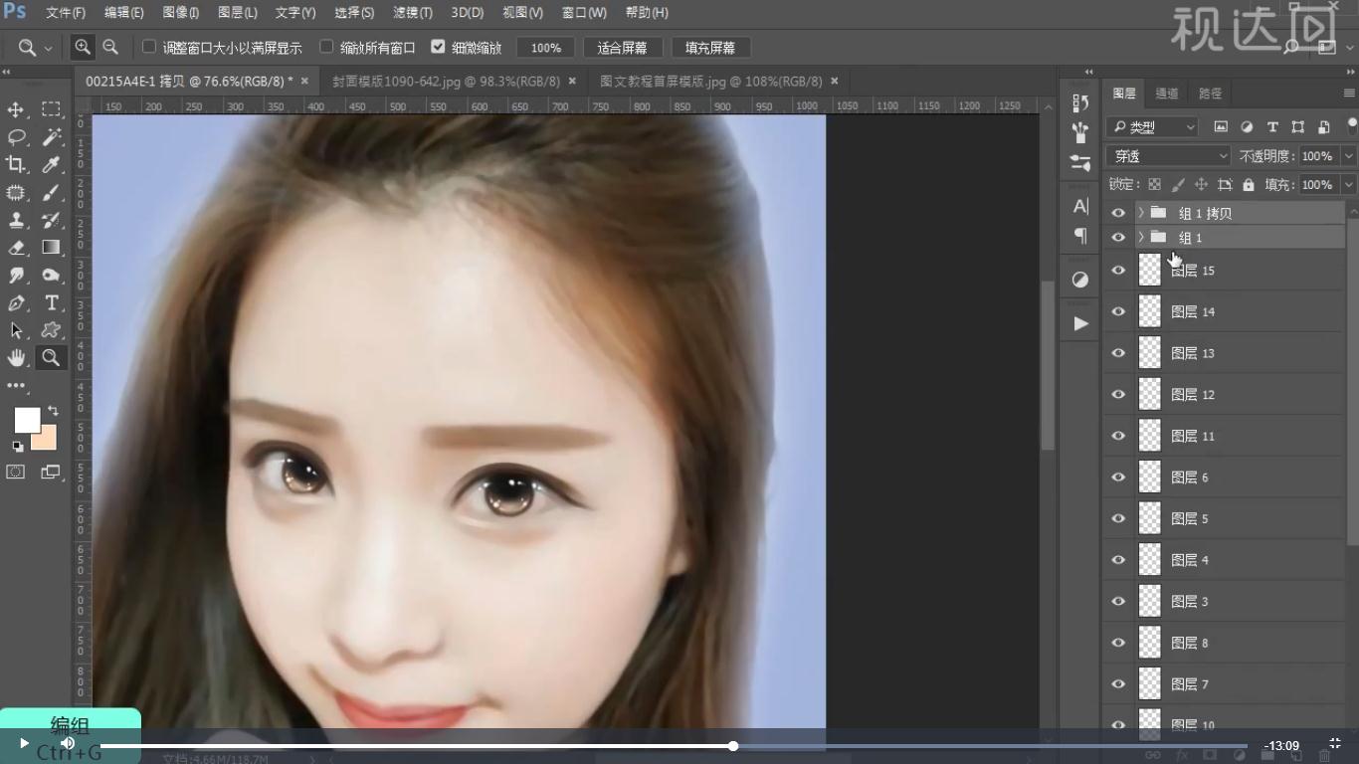The height and width of the screenshot is (764, 1359).
Task: Open the Paragraph panel icon
Action: pos(1080,236)
